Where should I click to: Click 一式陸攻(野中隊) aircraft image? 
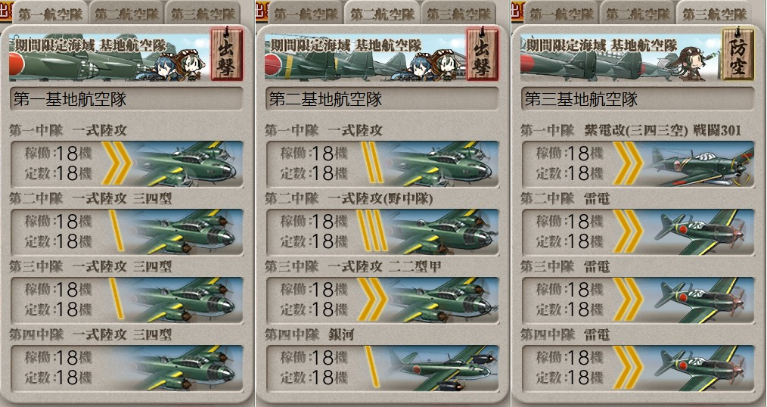click(x=440, y=232)
